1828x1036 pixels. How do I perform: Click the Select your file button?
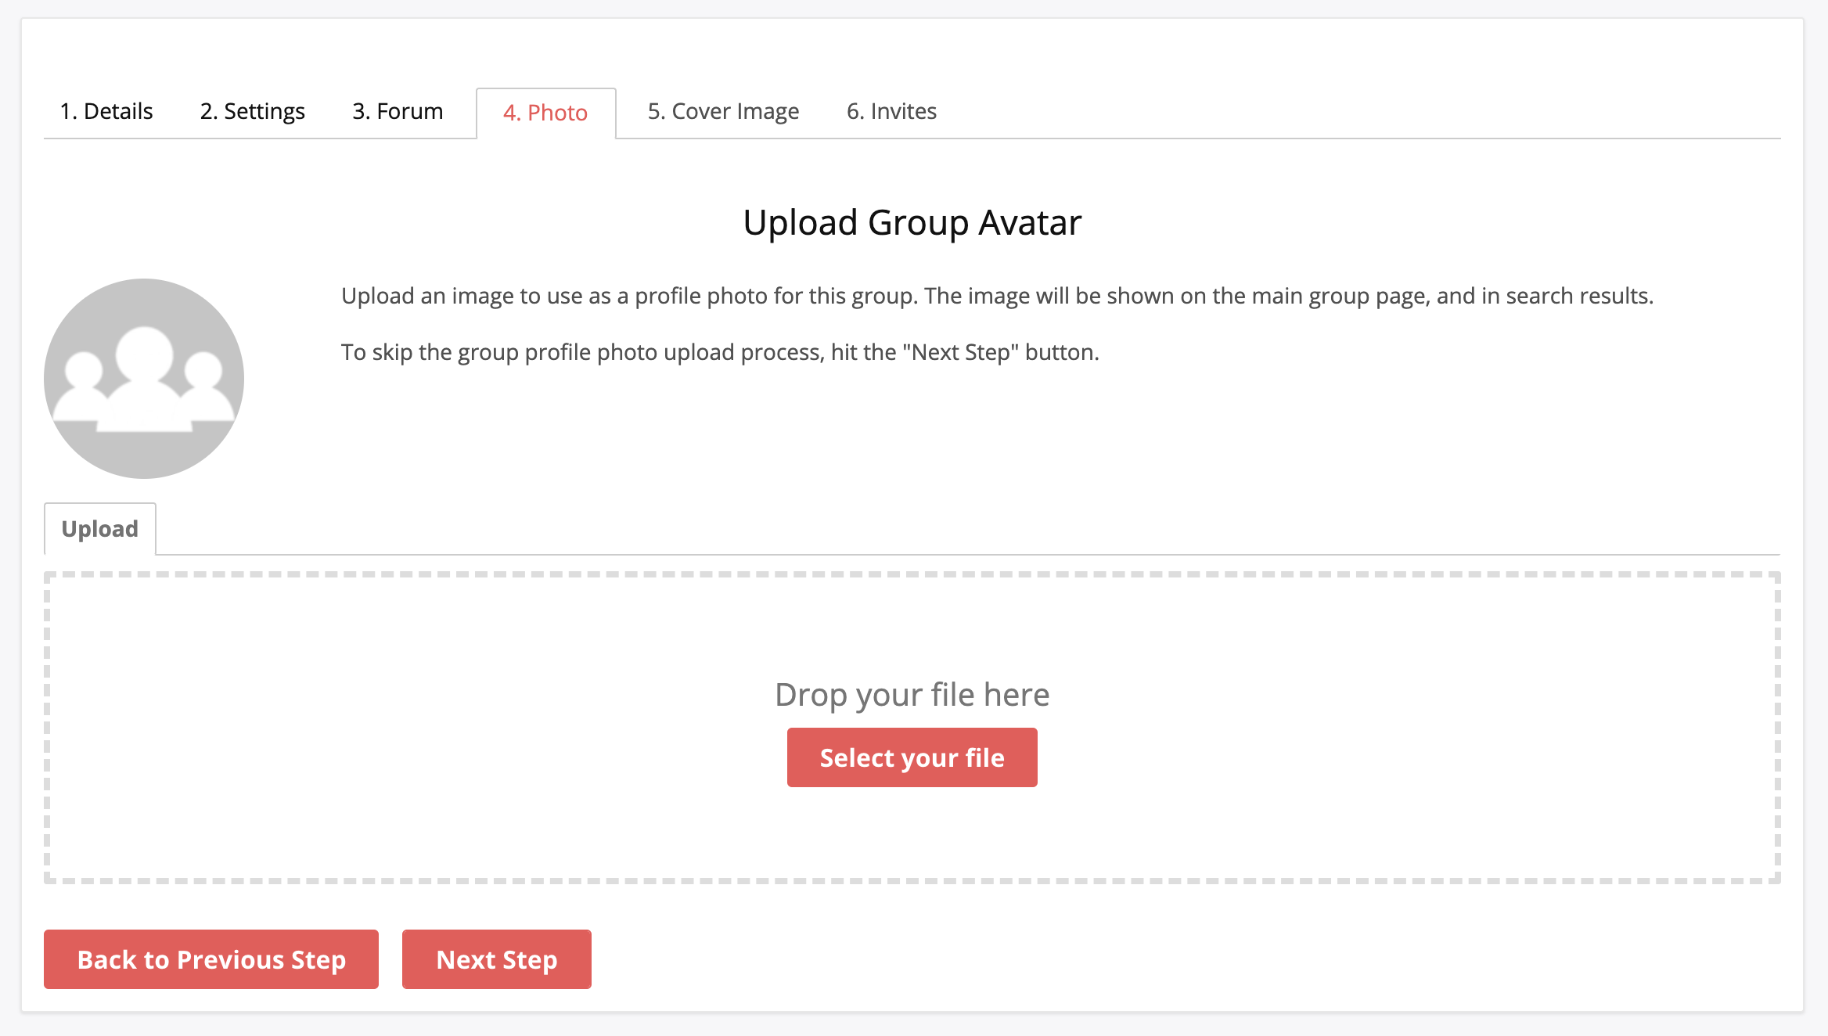(912, 757)
